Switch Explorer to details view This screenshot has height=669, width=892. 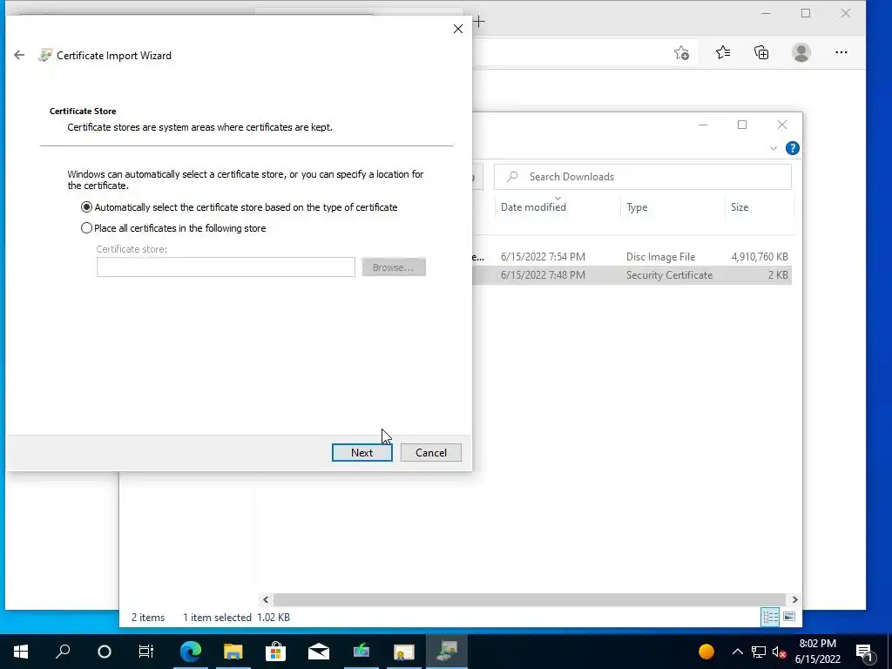tap(770, 617)
